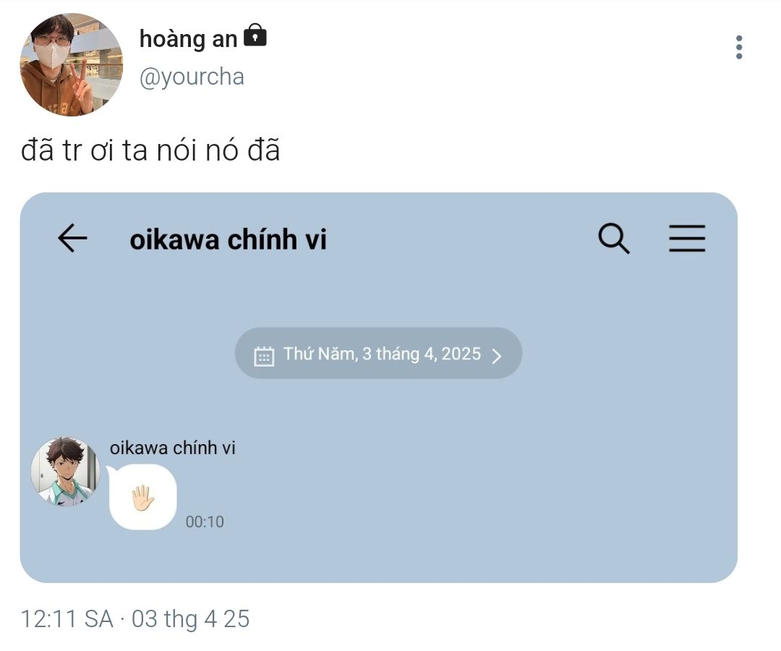Tap the raised hand emoji
This screenshot has width=781, height=651.
click(x=142, y=498)
